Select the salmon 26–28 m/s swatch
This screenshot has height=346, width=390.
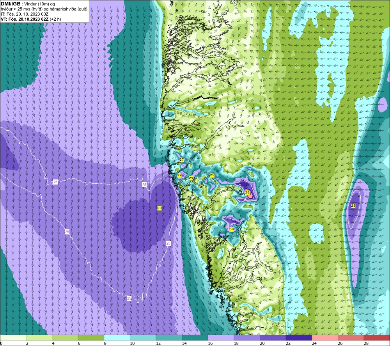click(351, 337)
